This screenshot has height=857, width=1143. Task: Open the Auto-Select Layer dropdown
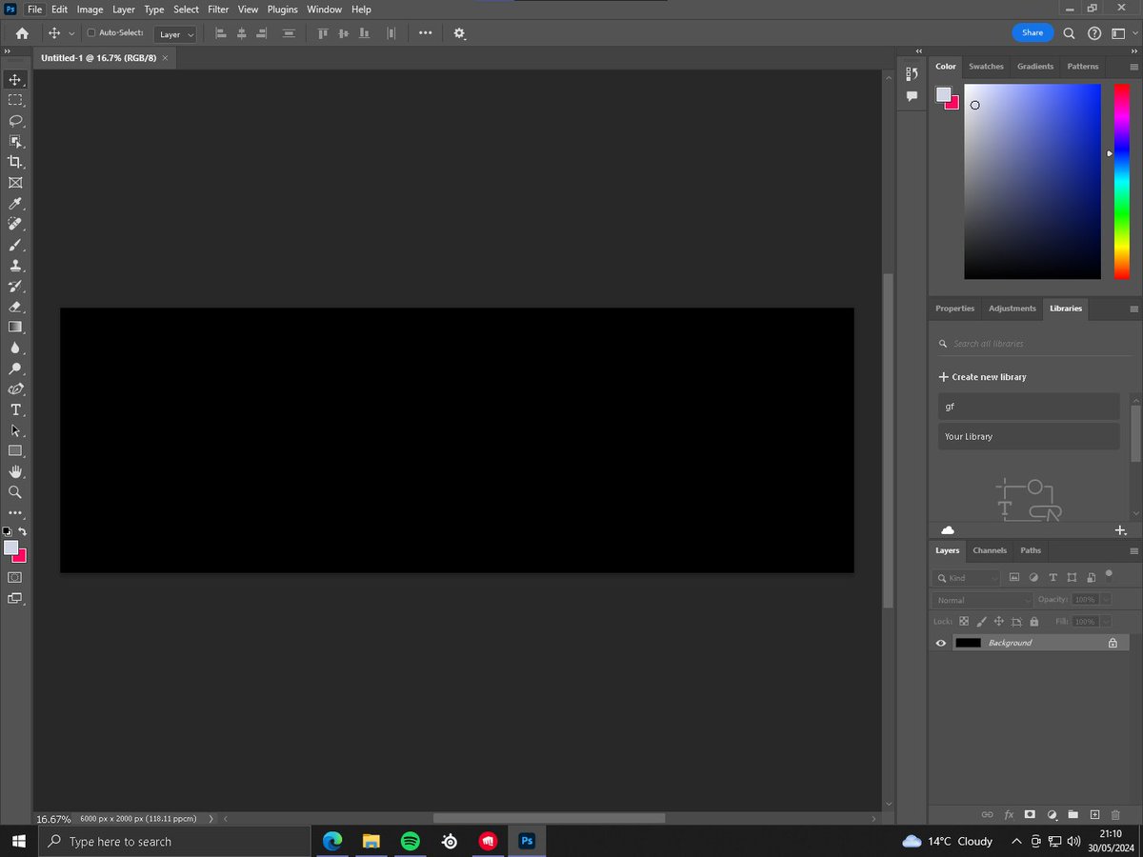(175, 34)
